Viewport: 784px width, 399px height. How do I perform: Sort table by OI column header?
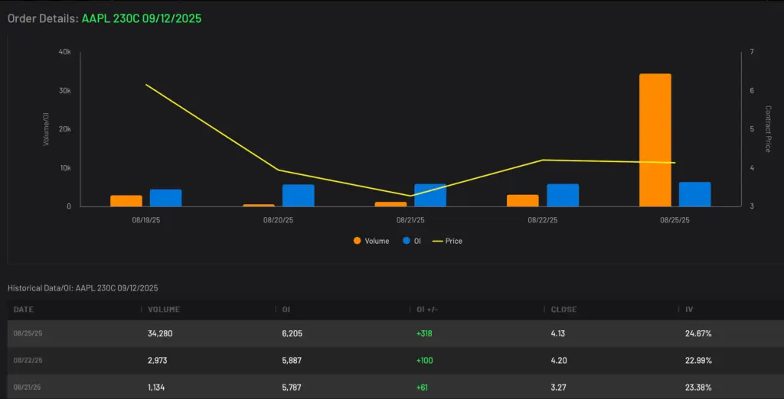[x=286, y=310]
